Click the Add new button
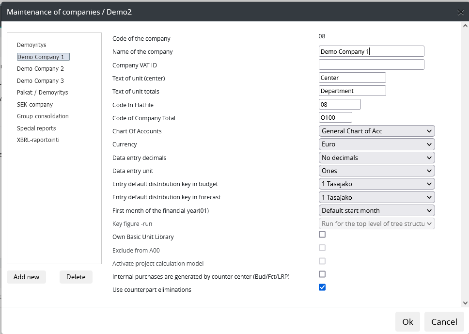The height and width of the screenshot is (334, 469). click(x=26, y=277)
